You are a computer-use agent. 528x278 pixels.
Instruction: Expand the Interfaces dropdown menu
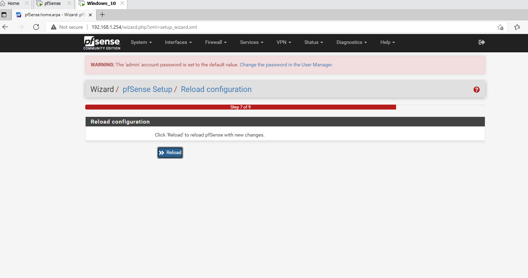tap(179, 42)
